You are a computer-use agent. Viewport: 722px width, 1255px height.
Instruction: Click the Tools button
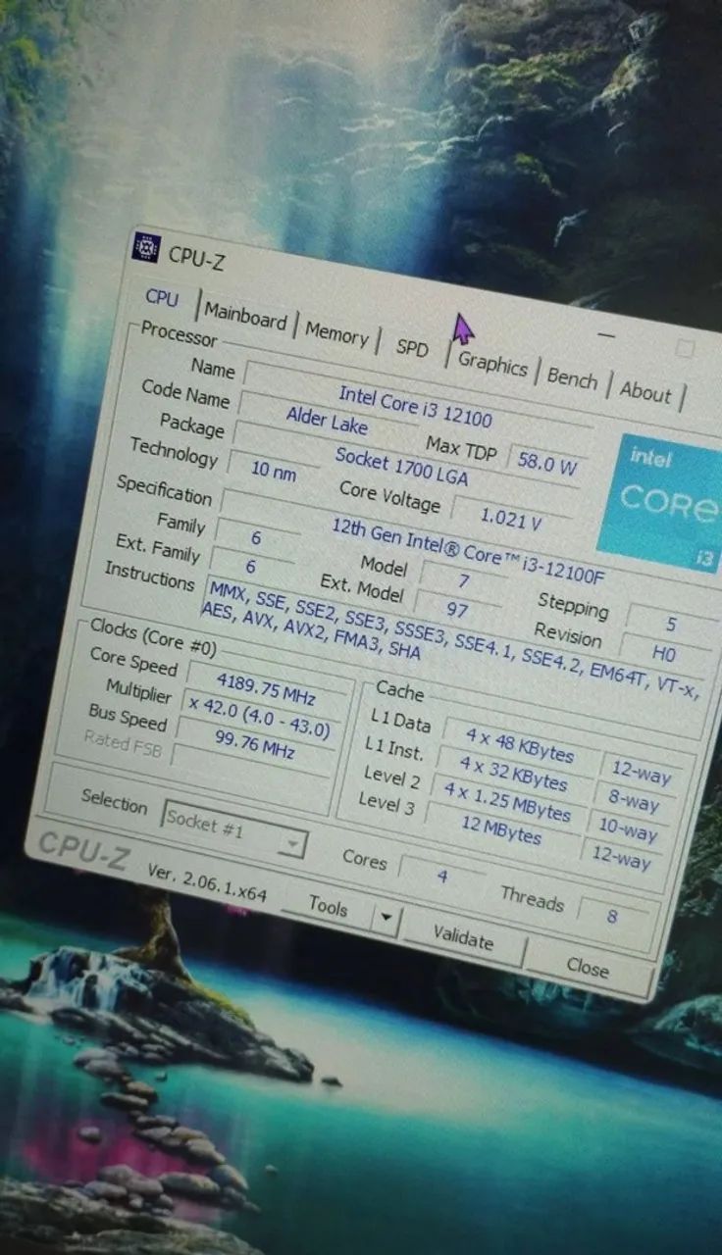pyautogui.click(x=328, y=907)
